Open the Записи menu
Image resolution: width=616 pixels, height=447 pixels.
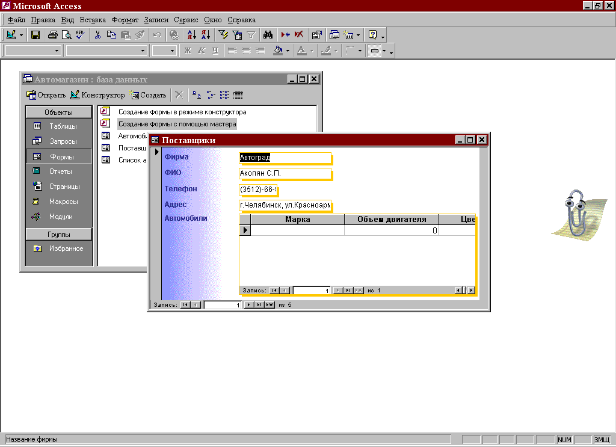coord(156,20)
